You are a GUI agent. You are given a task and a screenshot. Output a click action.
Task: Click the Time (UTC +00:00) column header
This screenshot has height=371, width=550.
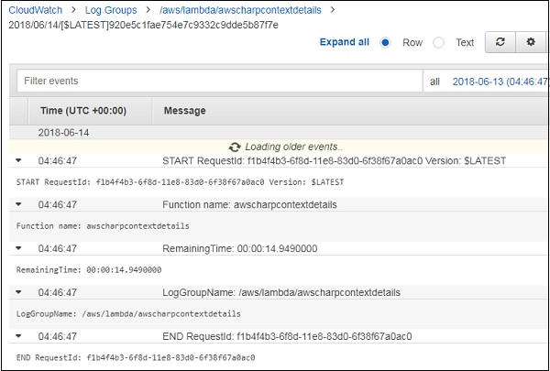pyautogui.click(x=83, y=111)
